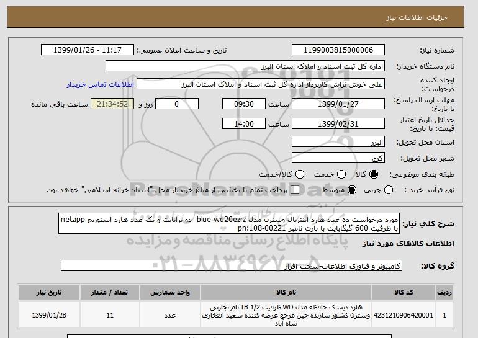Click تاریخ نیاز column header
Image resolution: width=478 pixels, height=338 pixels.
[x=49, y=292]
